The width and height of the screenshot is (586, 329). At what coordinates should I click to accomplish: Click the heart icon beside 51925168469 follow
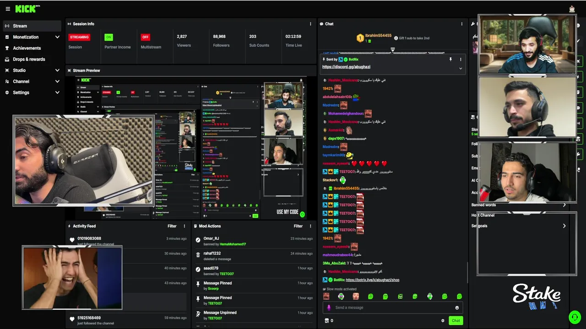click(x=72, y=319)
